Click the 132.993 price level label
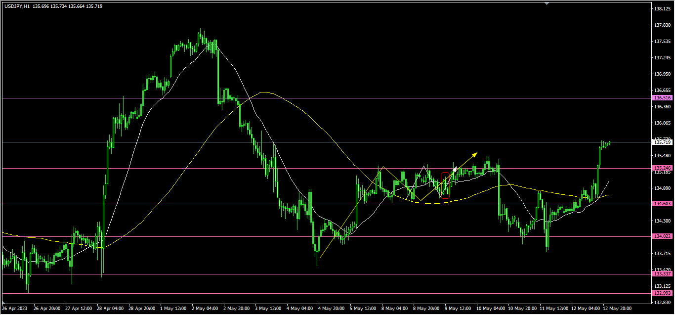The width and height of the screenshot is (675, 315). (662, 293)
